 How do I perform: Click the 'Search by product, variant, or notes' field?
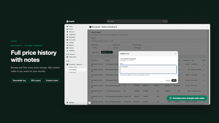tap(148, 41)
